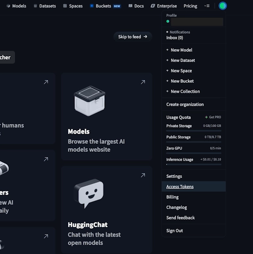
Task: Go to the Datasets nav tab
Action: point(45,6)
